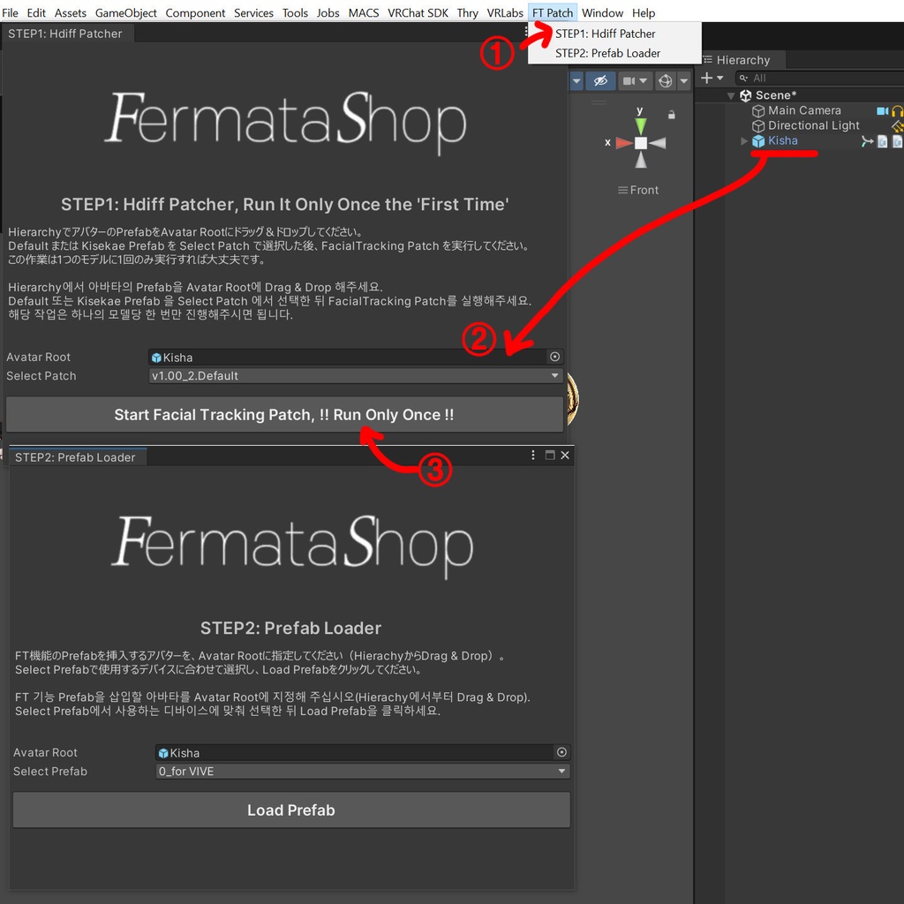
Task: Expand the Kisha object in Hierarchy
Action: pos(744,140)
